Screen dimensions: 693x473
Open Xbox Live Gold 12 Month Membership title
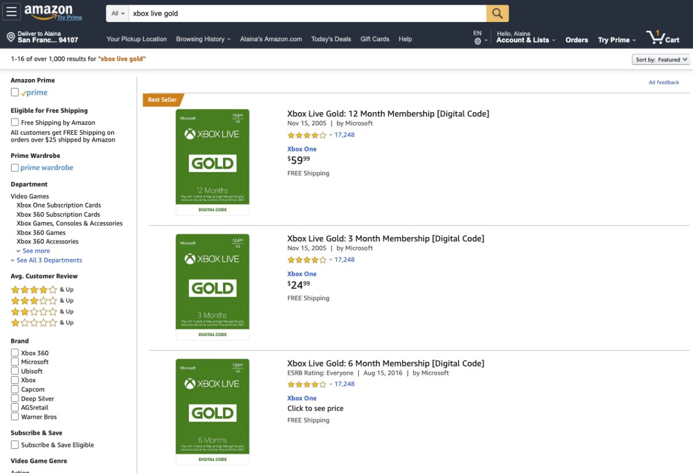[x=388, y=113]
